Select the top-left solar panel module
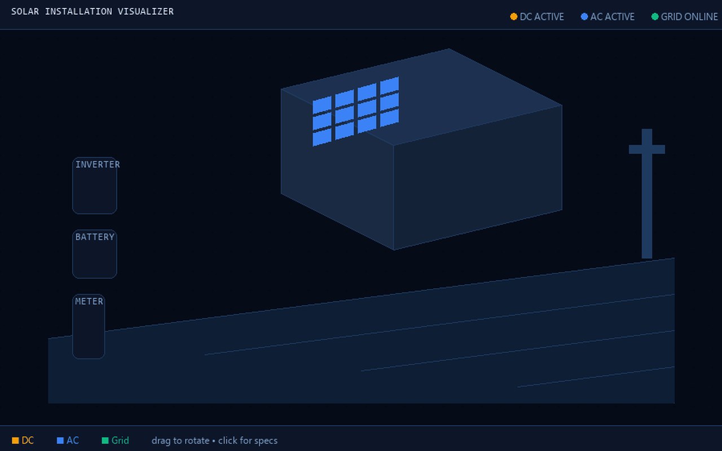Viewport: 722px width, 451px height. 322,104
